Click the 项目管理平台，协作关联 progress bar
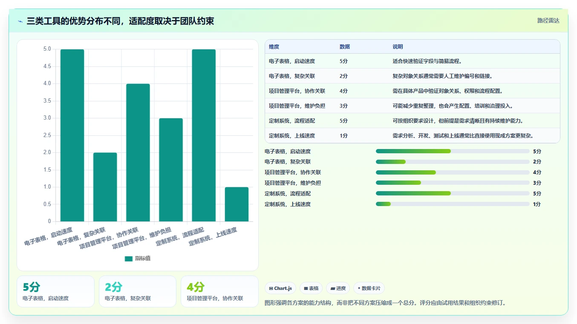Image resolution: width=577 pixels, height=324 pixels. [x=453, y=172]
